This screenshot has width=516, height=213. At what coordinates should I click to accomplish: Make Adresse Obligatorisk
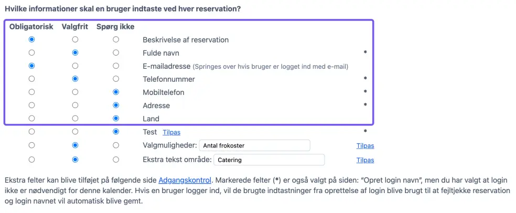pos(32,105)
